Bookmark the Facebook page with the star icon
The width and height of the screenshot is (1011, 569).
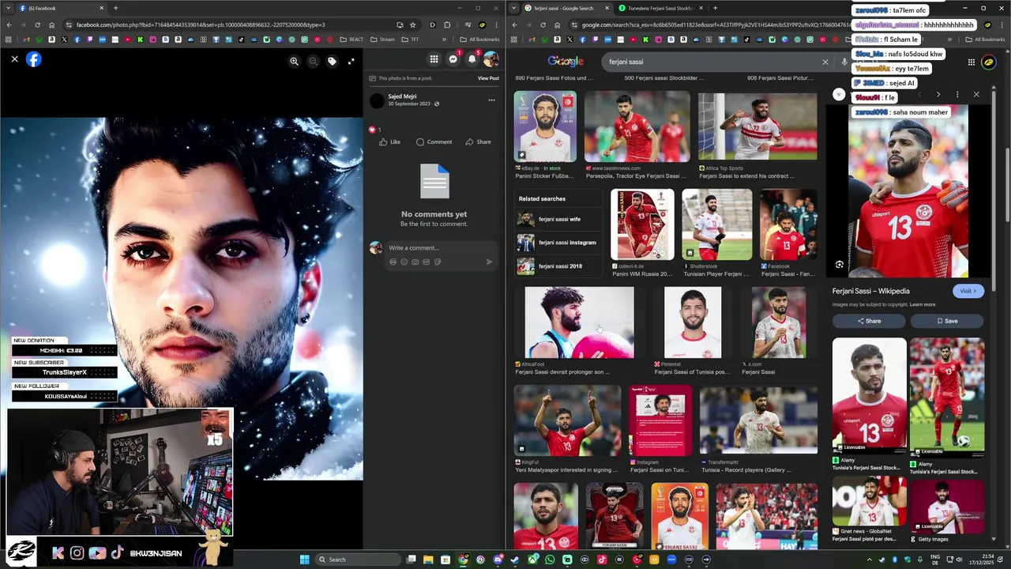(412, 25)
